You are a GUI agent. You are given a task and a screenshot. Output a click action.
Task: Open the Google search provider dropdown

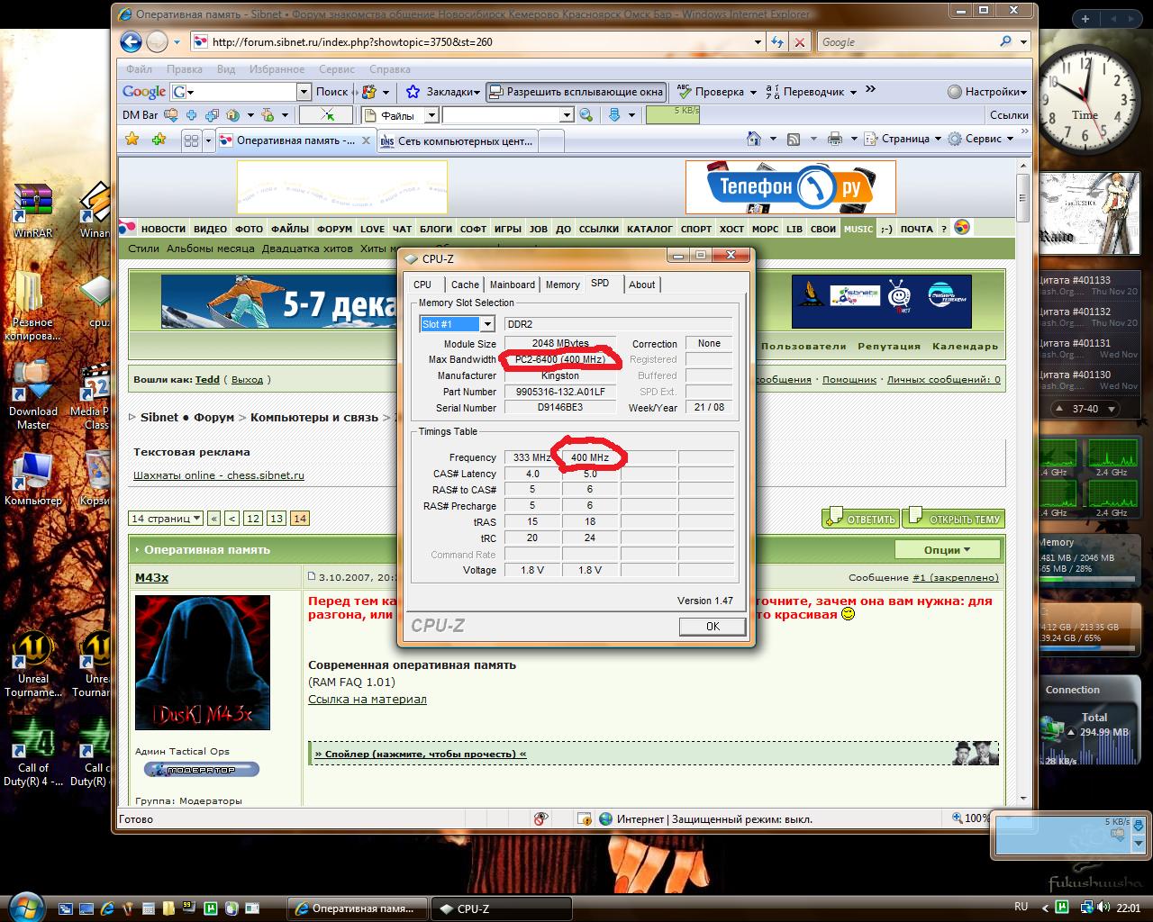pos(1024,41)
